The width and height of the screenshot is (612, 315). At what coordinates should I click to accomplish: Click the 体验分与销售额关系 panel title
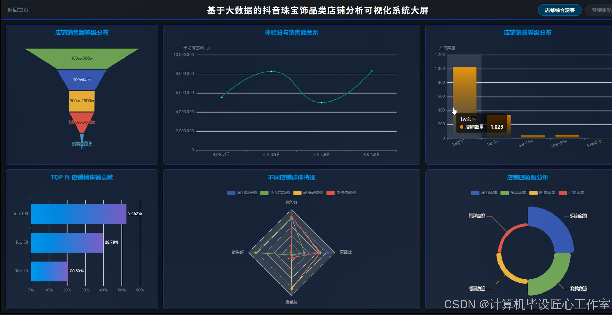pos(292,33)
